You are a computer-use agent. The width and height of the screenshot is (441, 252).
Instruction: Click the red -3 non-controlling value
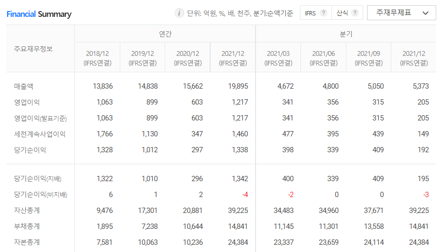[x=426, y=195]
